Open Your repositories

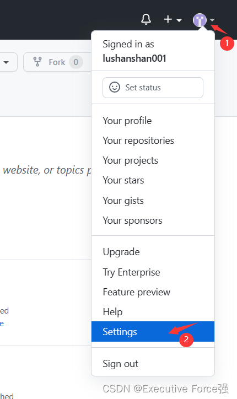tap(153, 141)
